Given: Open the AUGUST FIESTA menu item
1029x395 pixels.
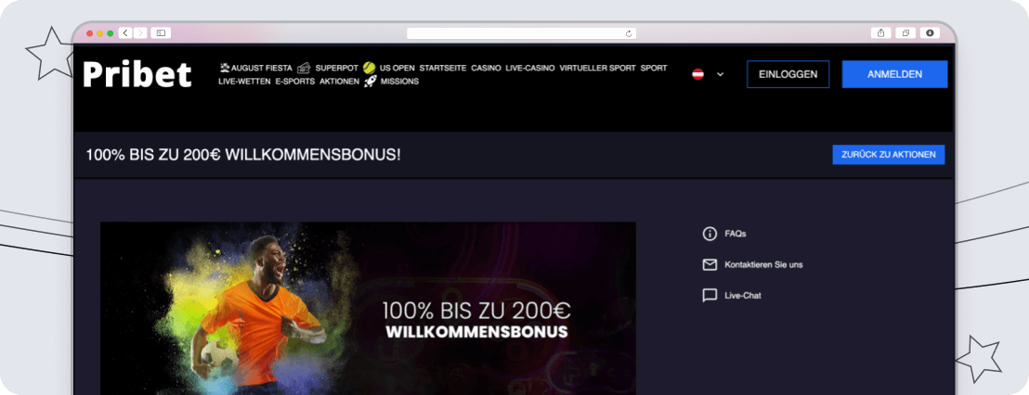Looking at the screenshot, I should 261,68.
